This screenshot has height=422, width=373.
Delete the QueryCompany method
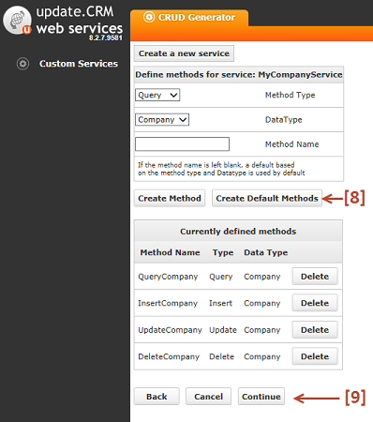click(315, 277)
